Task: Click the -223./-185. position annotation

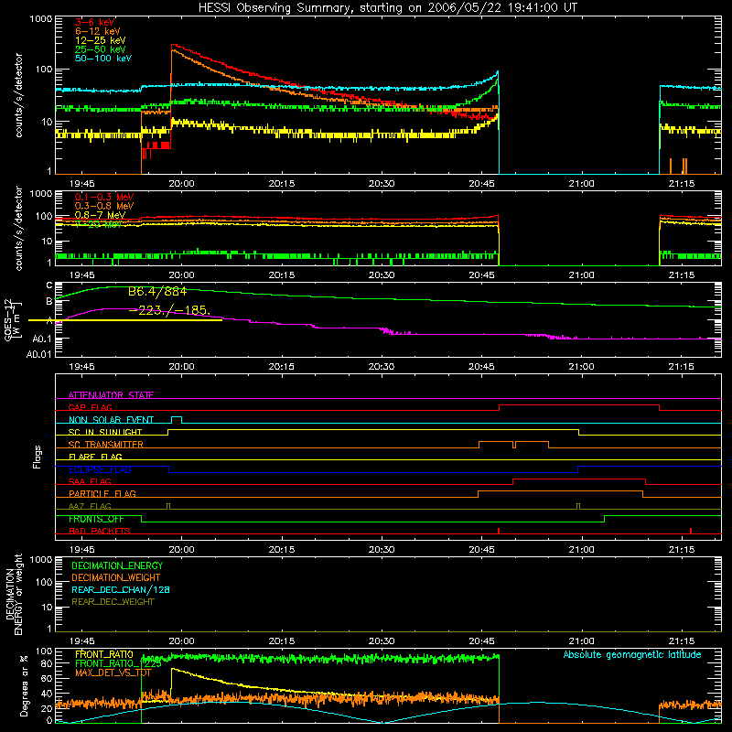Action: [x=169, y=310]
